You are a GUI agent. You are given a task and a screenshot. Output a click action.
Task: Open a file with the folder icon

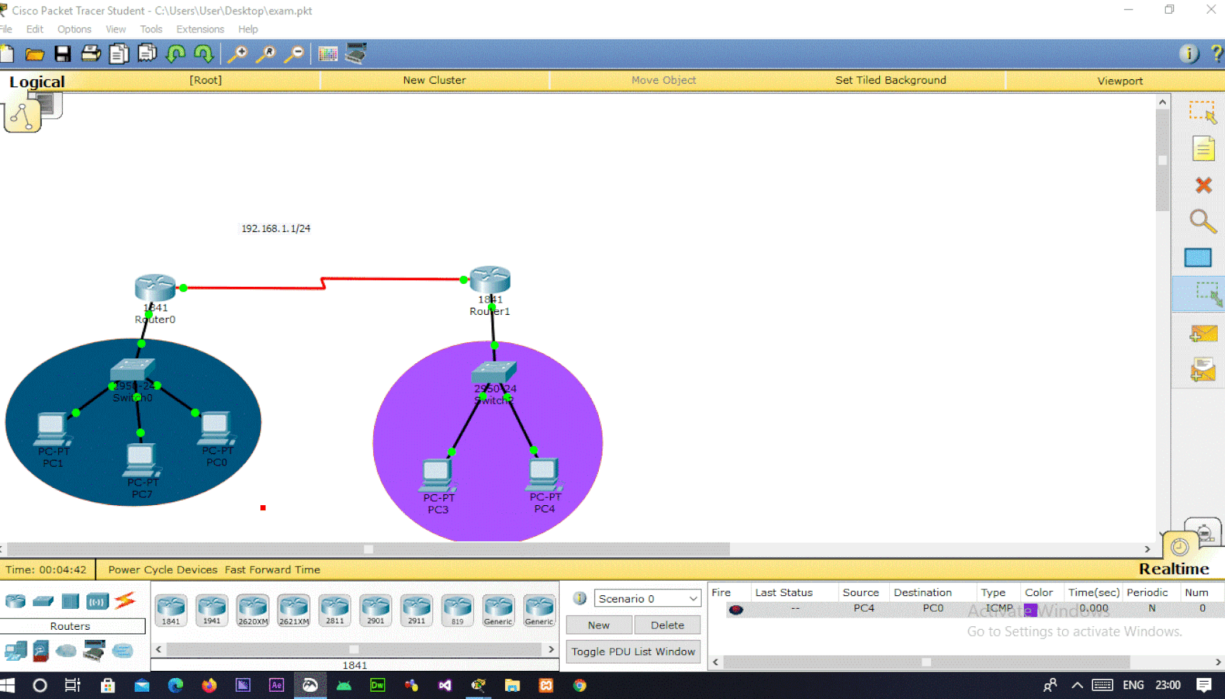35,54
